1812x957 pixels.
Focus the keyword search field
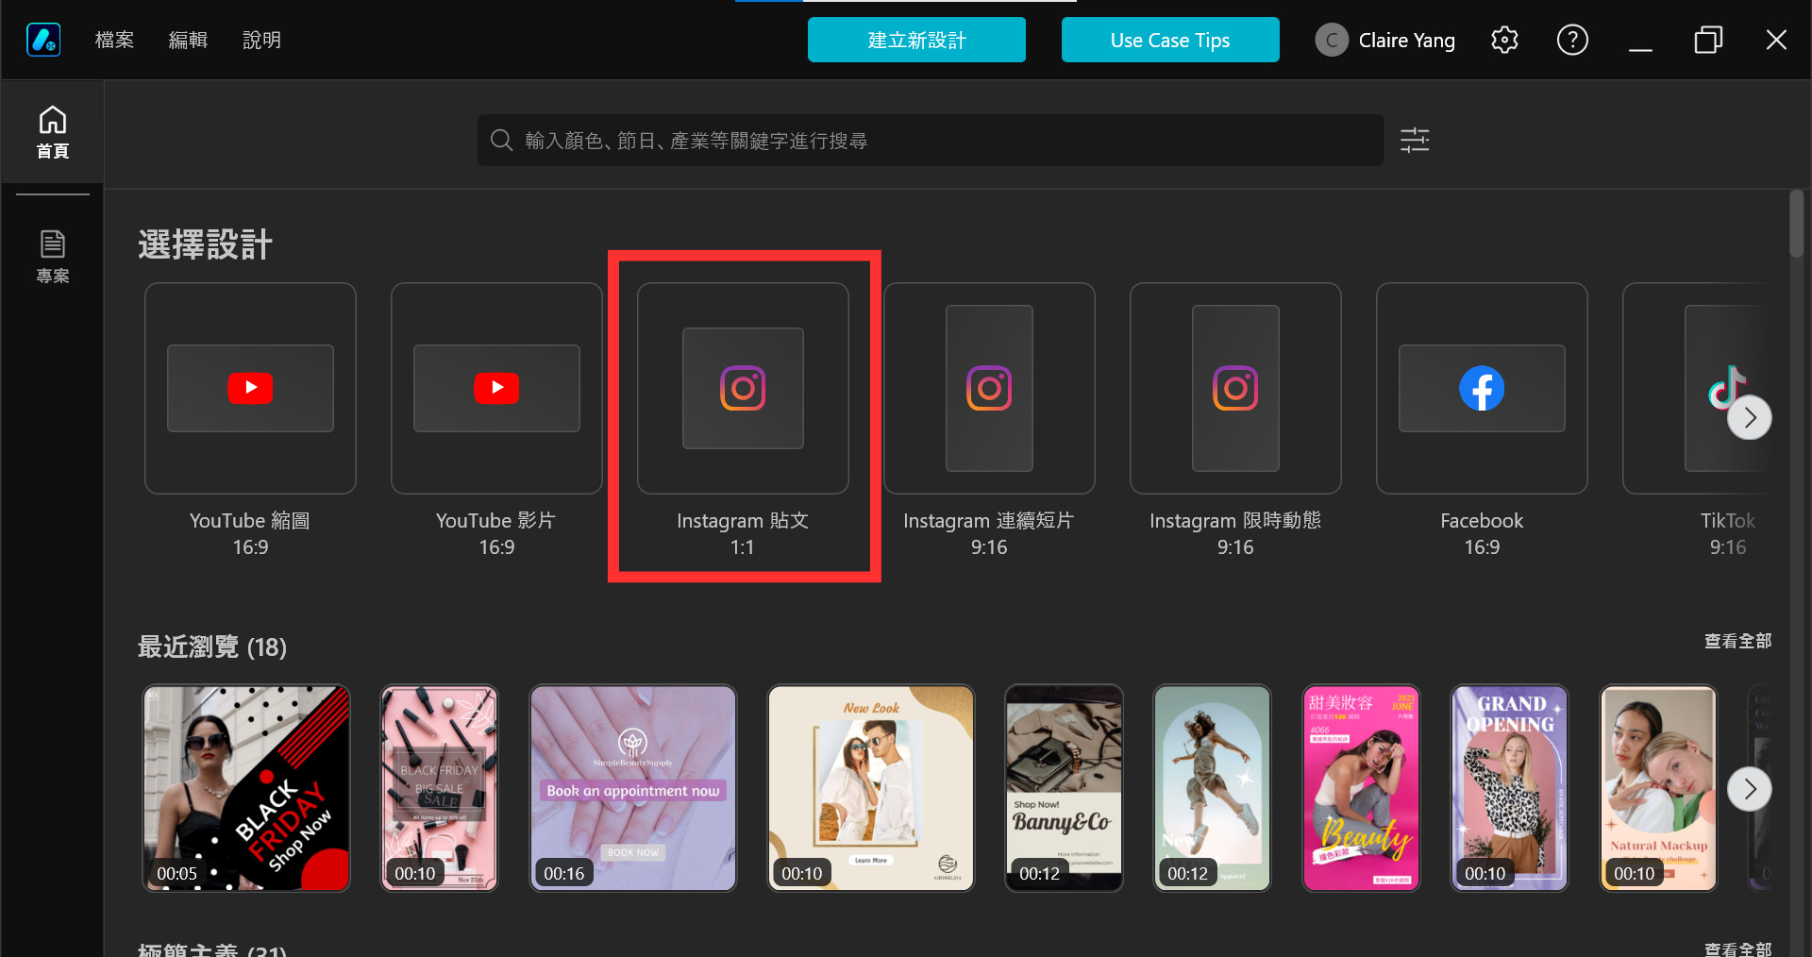point(931,141)
